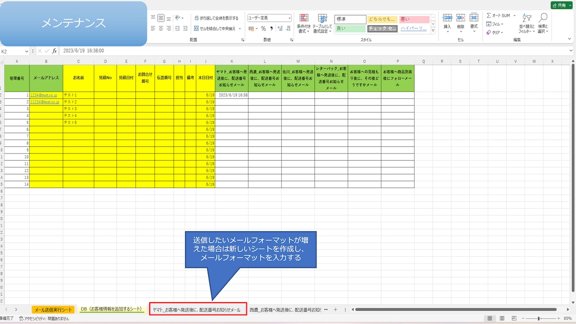This screenshot has height=324, width=576.
Task: Open 並べ替えとフィルター sort and filter
Action: tap(526, 23)
